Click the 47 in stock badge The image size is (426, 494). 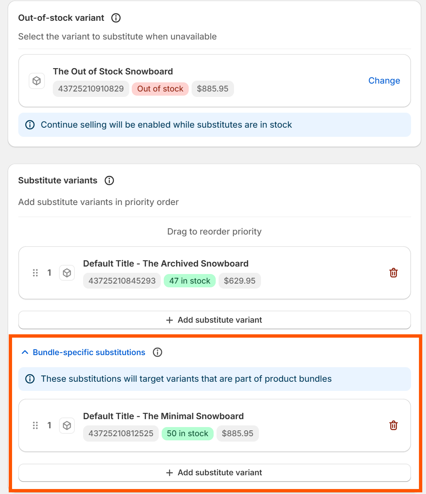click(190, 281)
